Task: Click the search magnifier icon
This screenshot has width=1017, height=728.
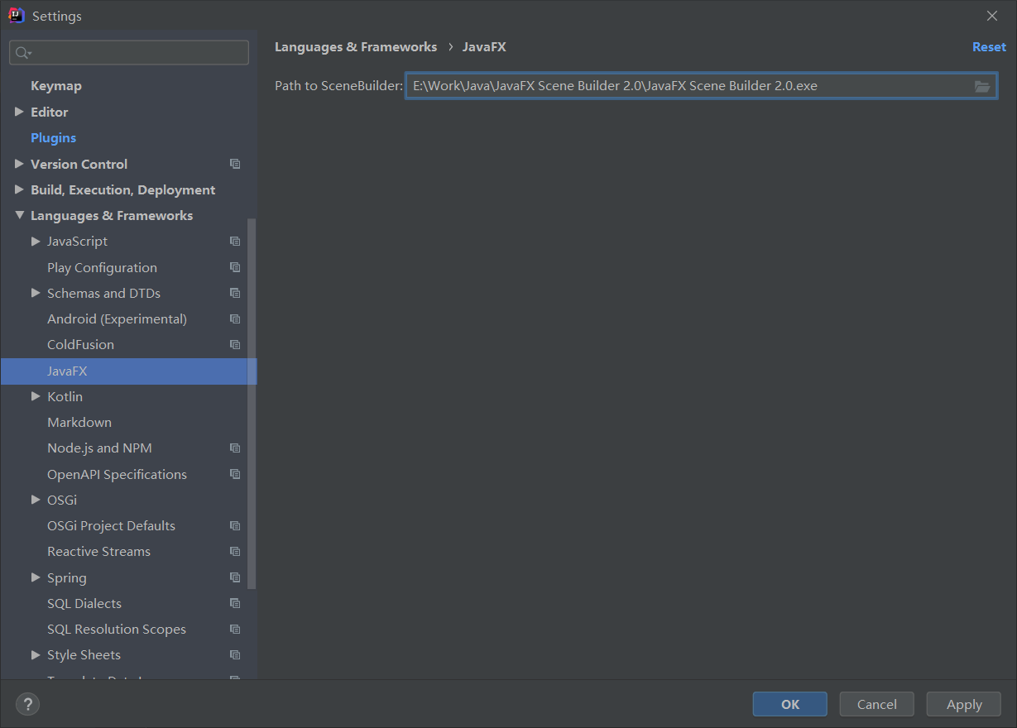Action: (x=22, y=53)
